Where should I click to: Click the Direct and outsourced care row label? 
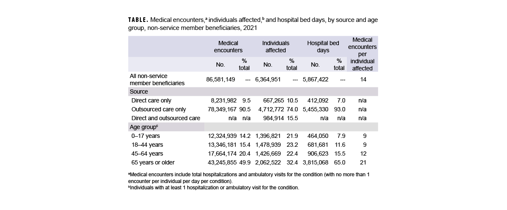point(166,118)
